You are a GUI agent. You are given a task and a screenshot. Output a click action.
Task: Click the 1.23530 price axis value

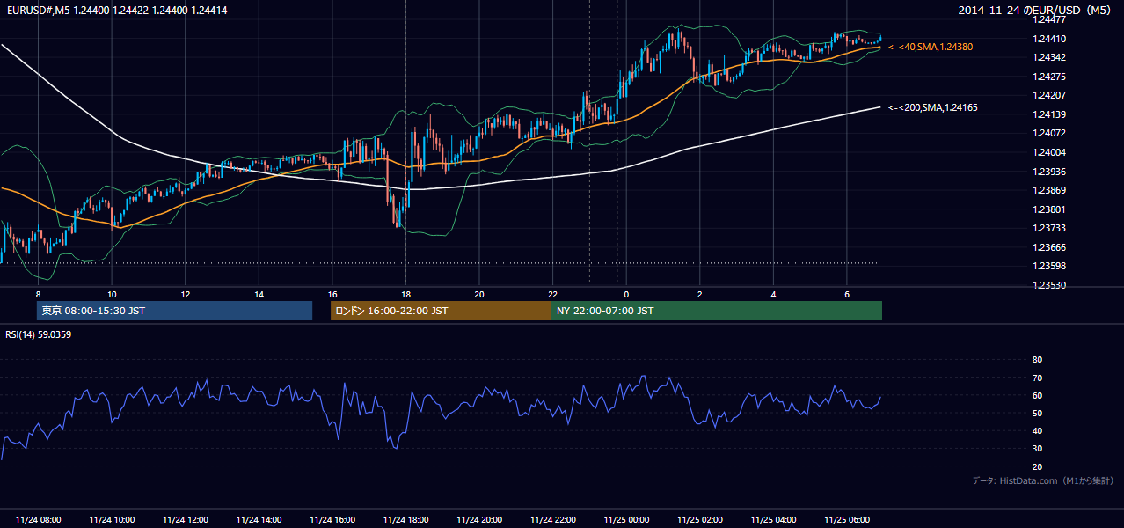[x=1050, y=285]
